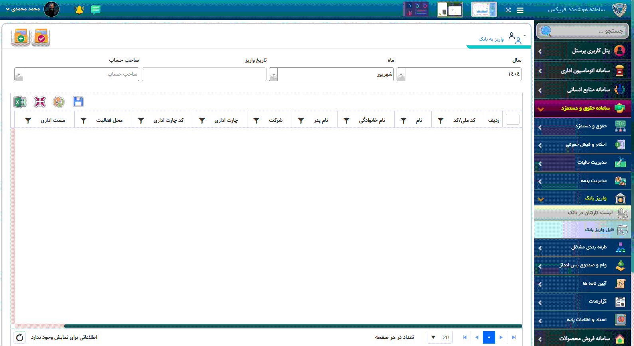
Task: Tick the select-all checkbox in grid header
Action: [512, 119]
